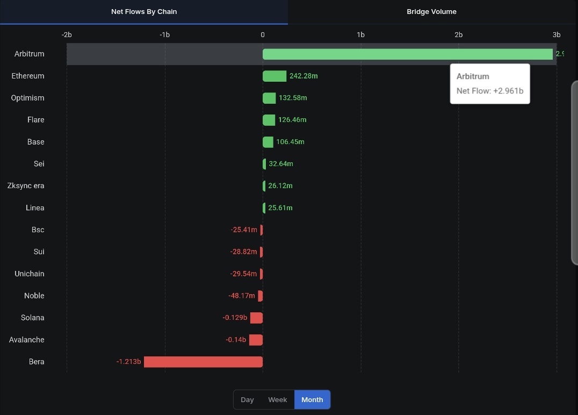Select the Day timeframe option
Screen dimensions: 578x415
point(247,400)
